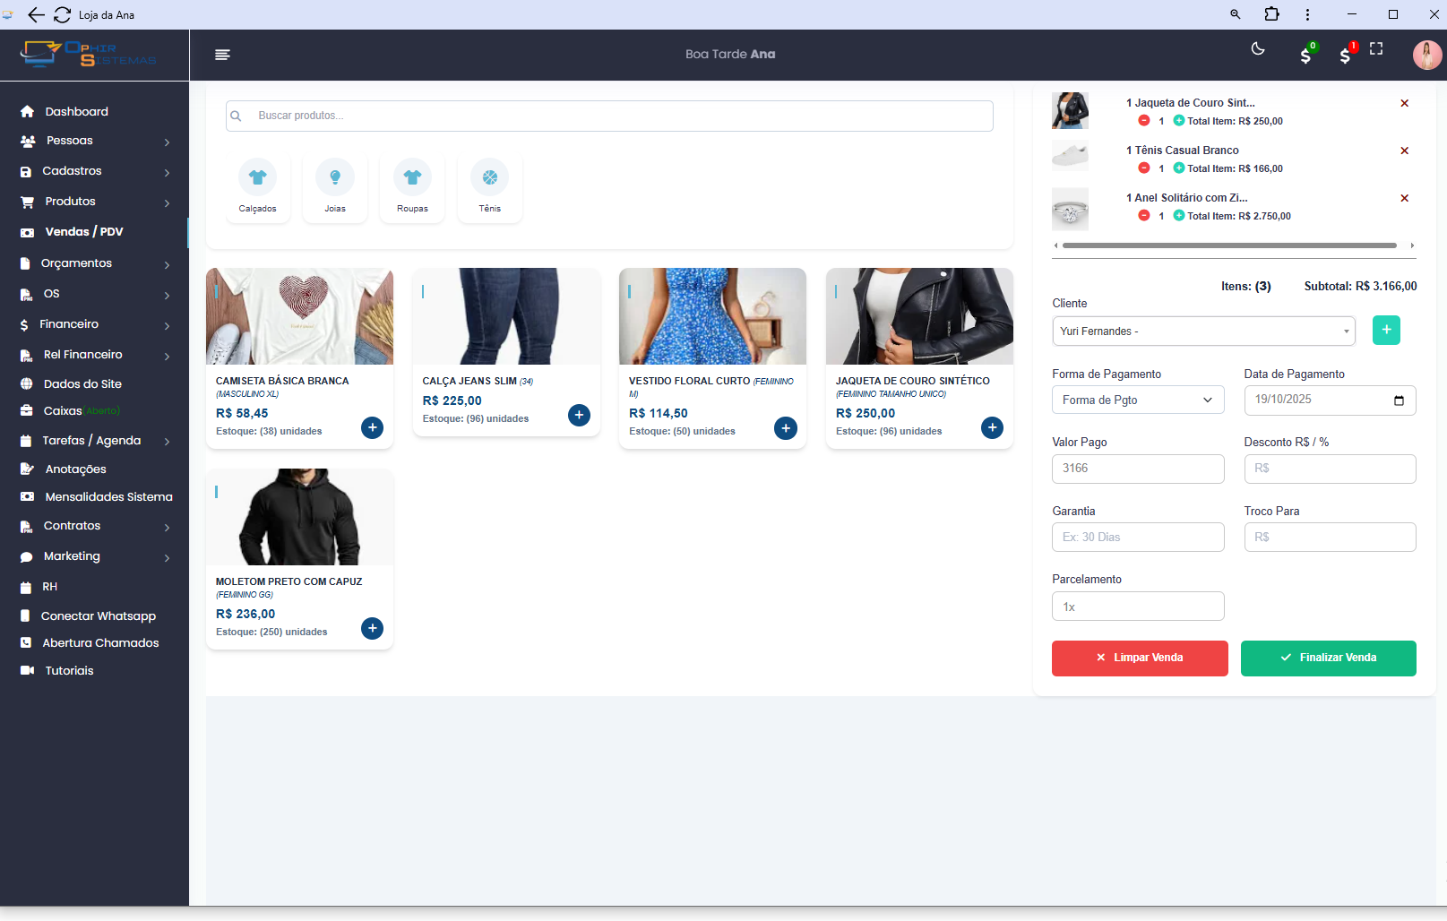Click the Buscar produtos search field
This screenshot has height=921, width=1447.
pos(609,116)
